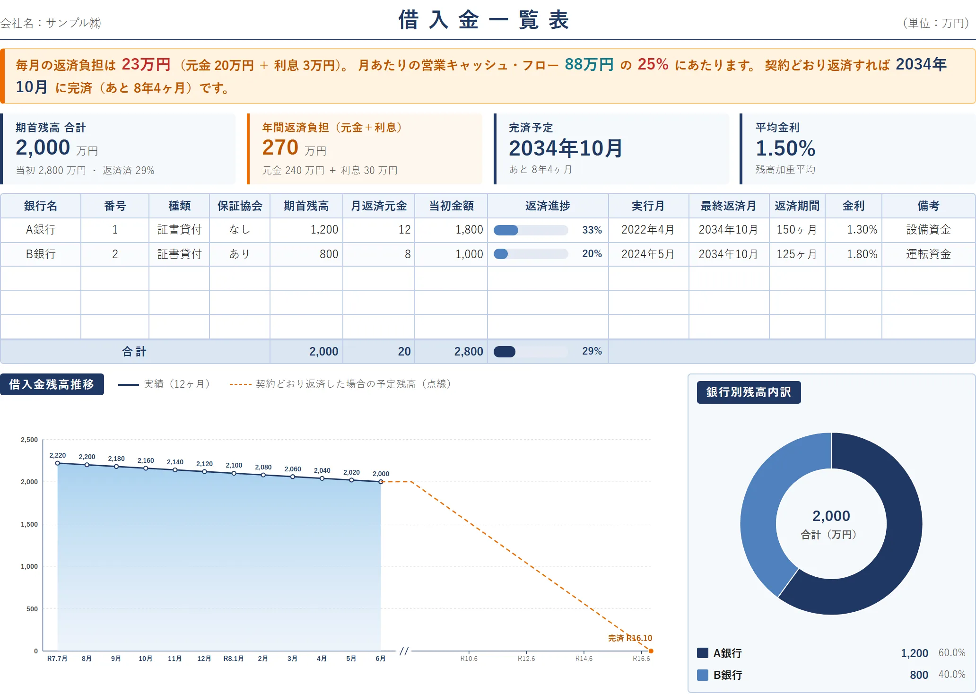Click the 期首残高 合計 summary card
The width and height of the screenshot is (976, 694).
coord(118,149)
